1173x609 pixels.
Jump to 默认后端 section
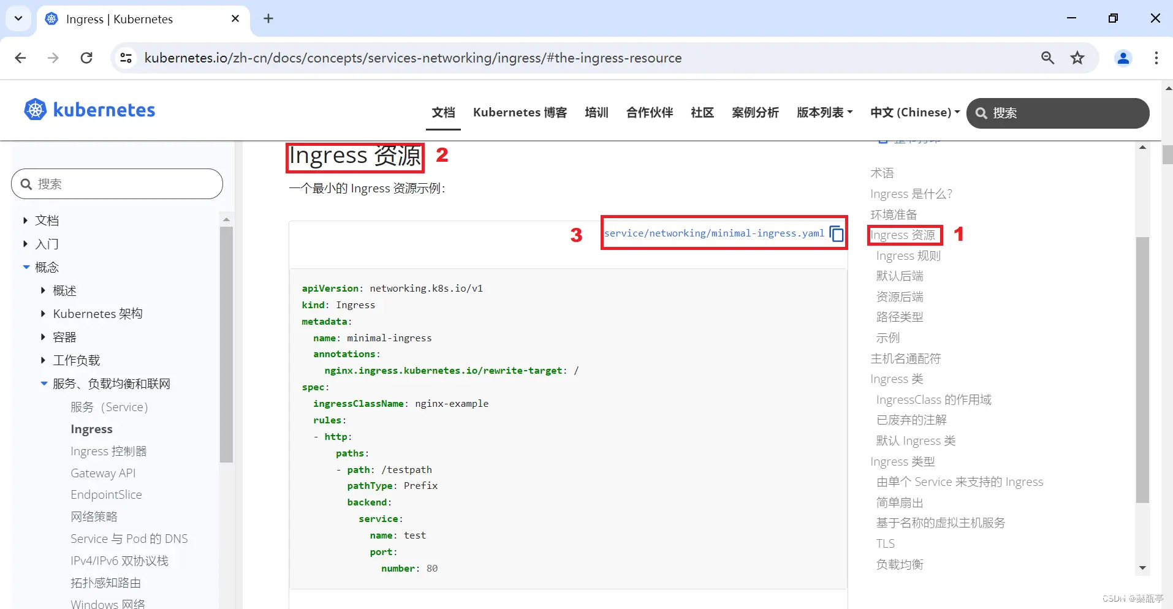(900, 276)
